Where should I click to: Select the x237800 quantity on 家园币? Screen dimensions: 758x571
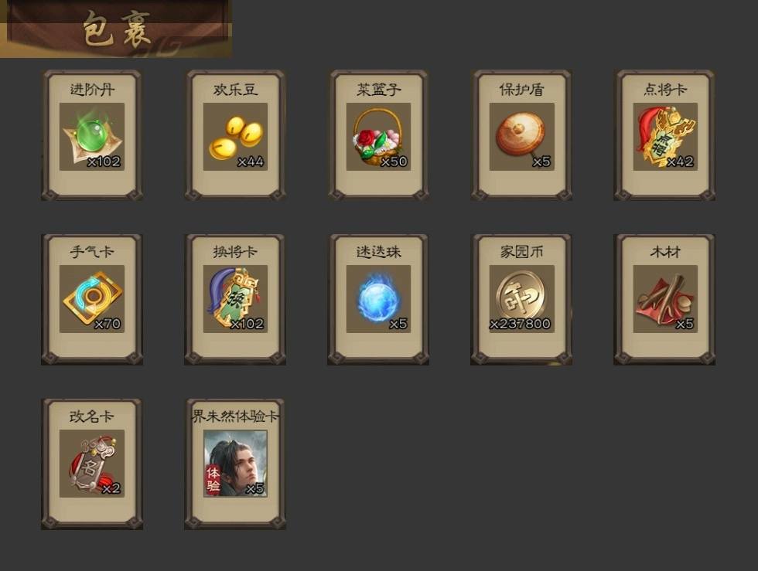pyautogui.click(x=520, y=324)
